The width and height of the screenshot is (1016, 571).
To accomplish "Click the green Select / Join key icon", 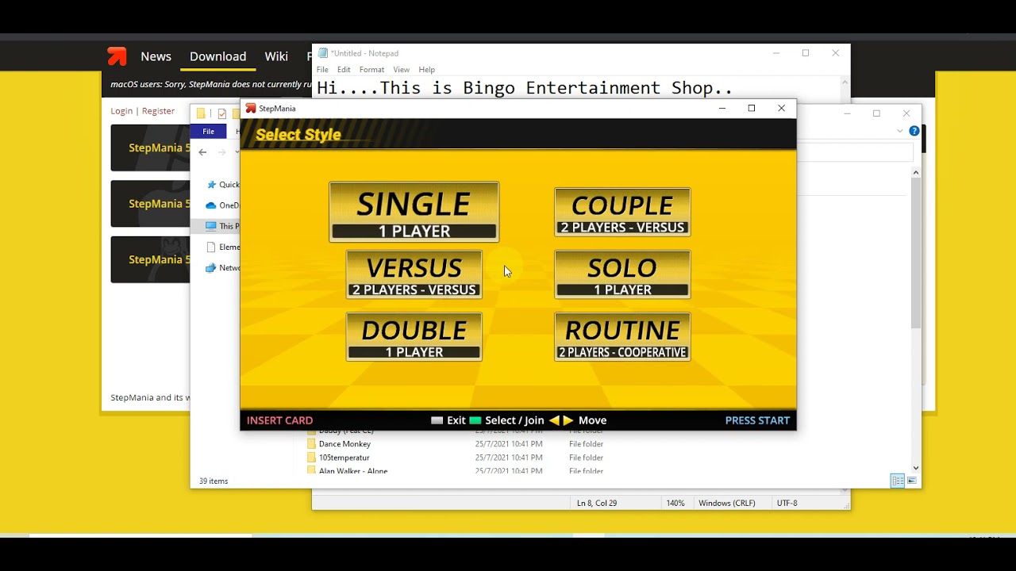I will [475, 420].
